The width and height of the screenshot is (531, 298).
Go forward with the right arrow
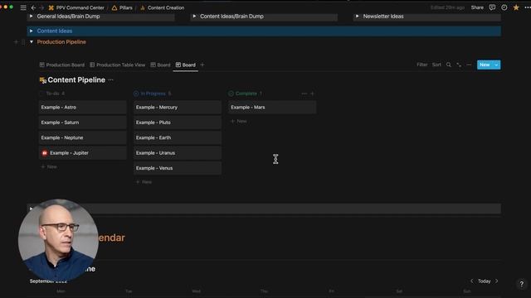point(41,7)
